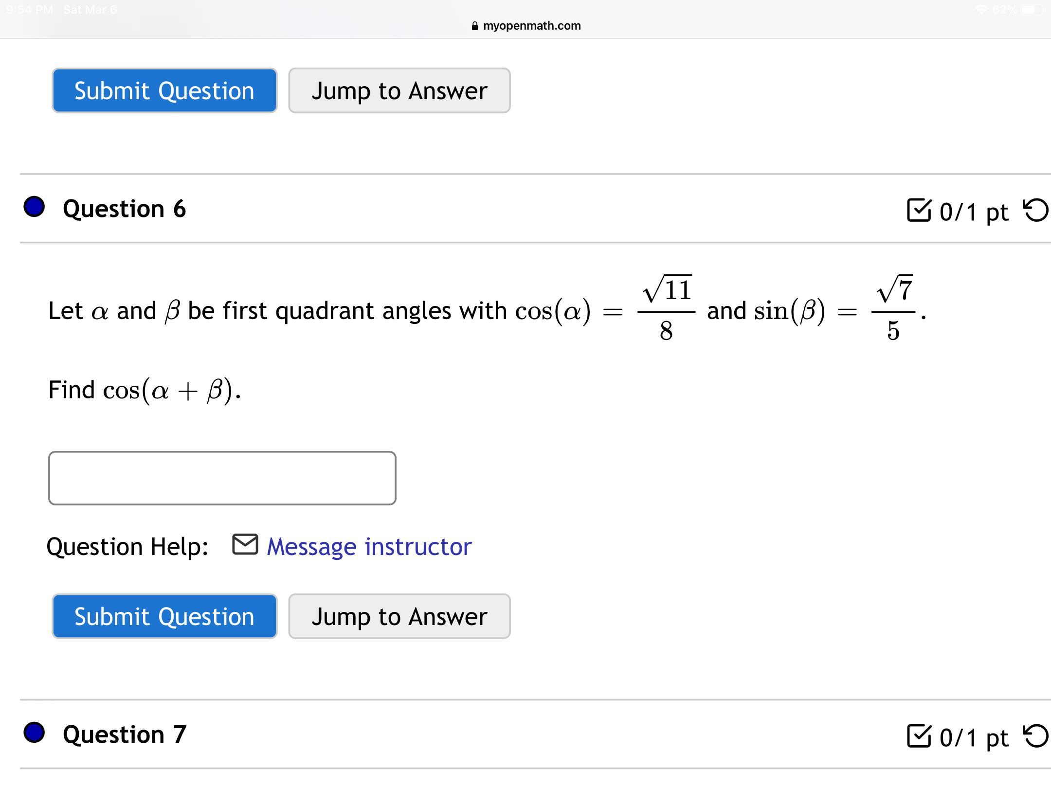Tap the battery indicator in status bar
The height and width of the screenshot is (788, 1051).
(1030, 10)
